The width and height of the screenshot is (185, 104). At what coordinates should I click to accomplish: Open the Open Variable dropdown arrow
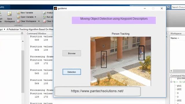35,17
